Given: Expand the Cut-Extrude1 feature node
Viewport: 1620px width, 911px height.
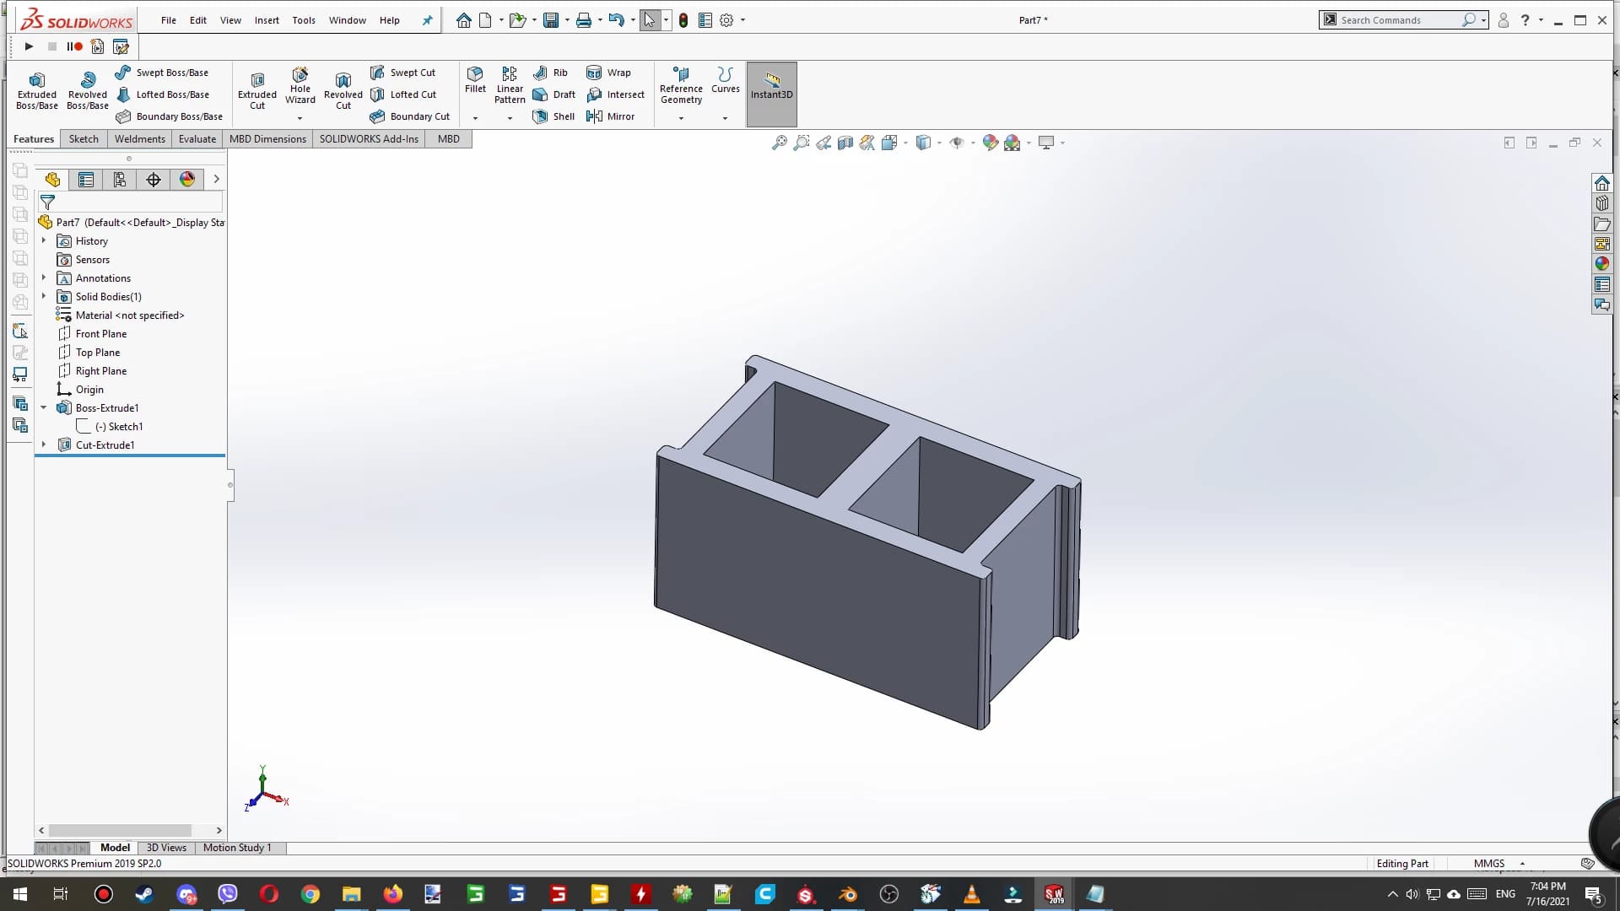Looking at the screenshot, I should [x=44, y=445].
